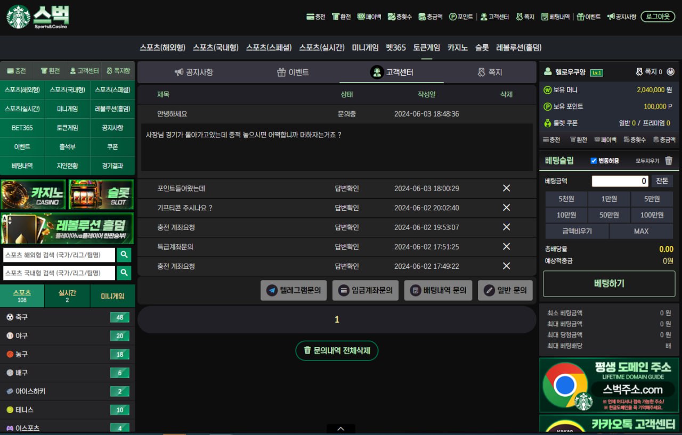Expand the bottom panel chevron arrow
Image resolution: width=682 pixels, height=435 pixels.
[340, 429]
